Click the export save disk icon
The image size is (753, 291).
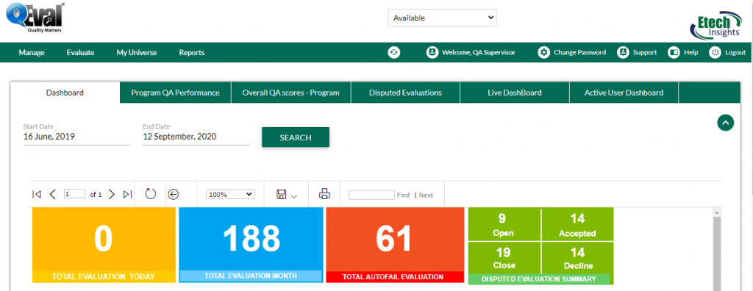point(282,195)
